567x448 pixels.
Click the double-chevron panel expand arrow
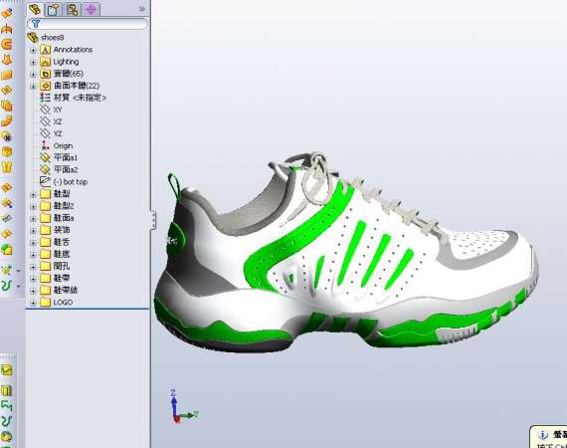click(x=142, y=9)
